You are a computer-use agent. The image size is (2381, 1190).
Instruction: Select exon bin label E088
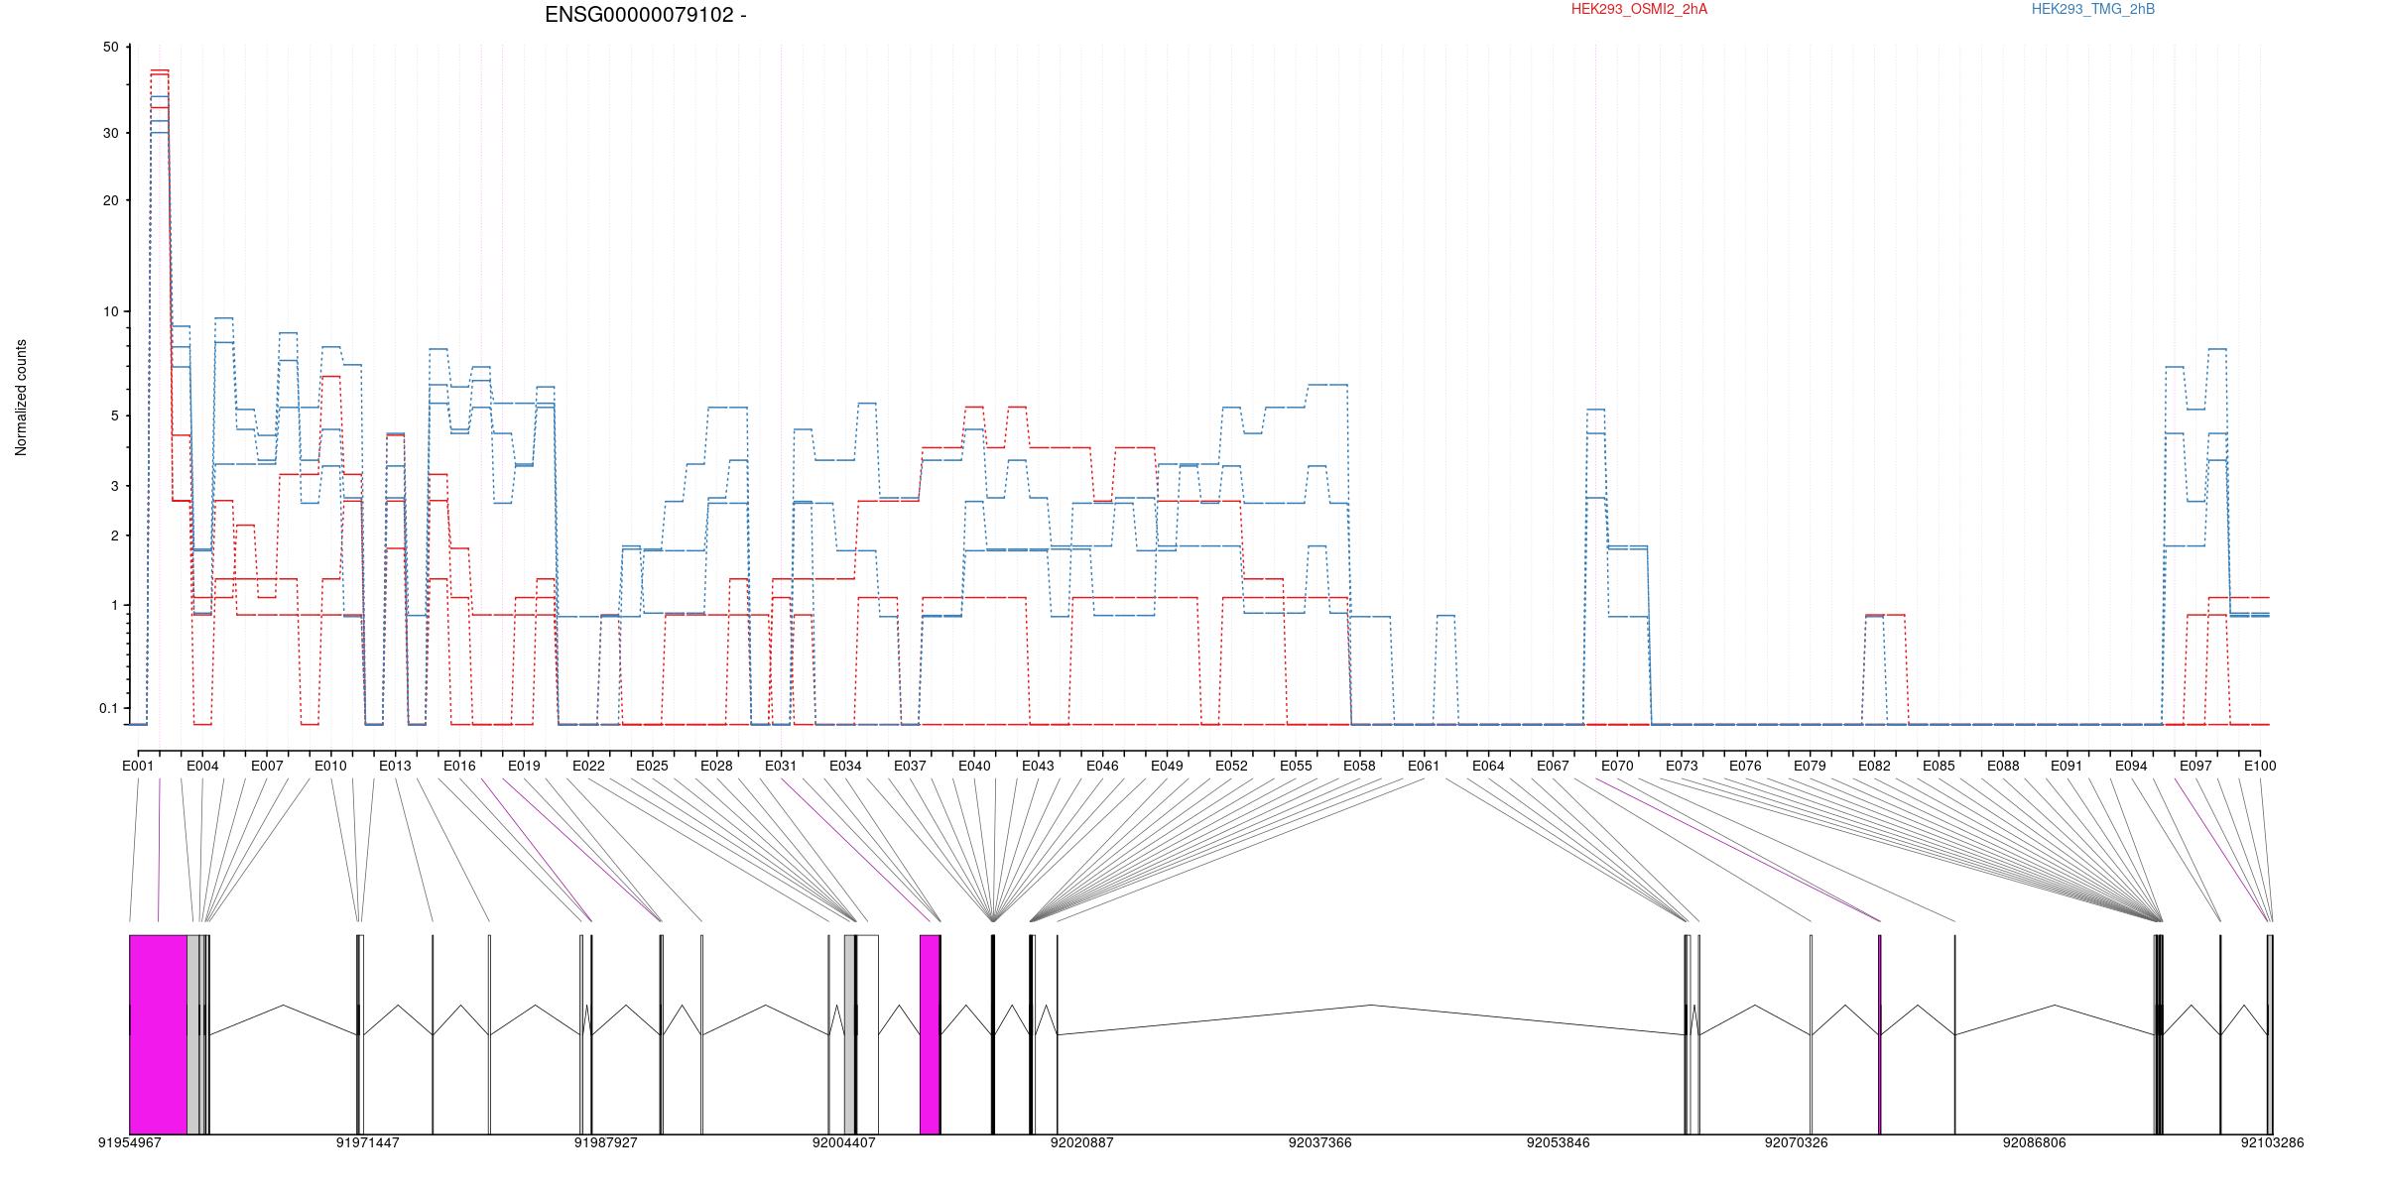[x=2003, y=766]
